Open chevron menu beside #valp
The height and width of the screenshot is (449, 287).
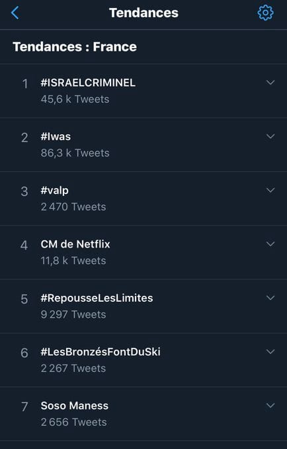270,190
